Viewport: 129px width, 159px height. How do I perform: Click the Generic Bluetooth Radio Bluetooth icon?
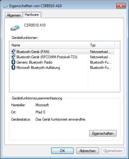point(13,62)
